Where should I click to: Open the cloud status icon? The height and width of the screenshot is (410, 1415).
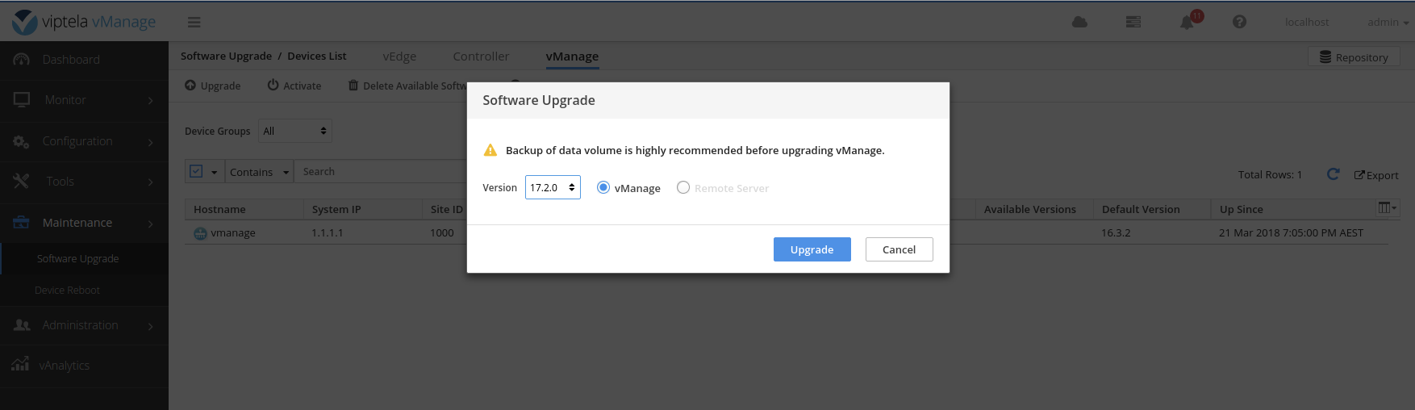point(1079,23)
